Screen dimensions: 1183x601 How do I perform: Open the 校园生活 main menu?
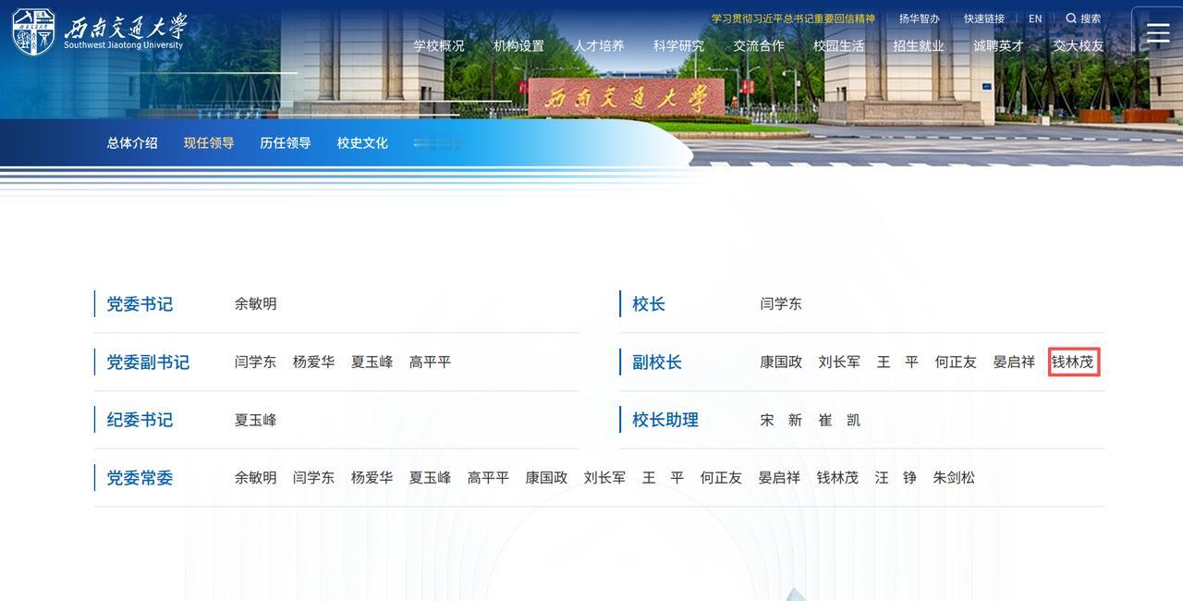pos(839,45)
